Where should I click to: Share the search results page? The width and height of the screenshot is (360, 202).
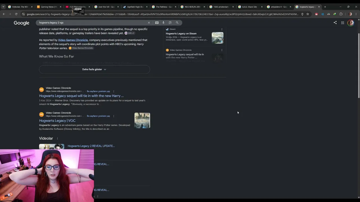335,23
